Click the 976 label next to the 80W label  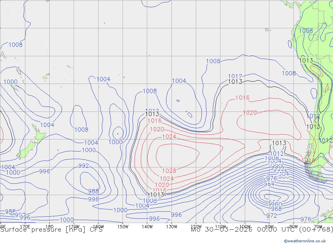(x=306, y=219)
